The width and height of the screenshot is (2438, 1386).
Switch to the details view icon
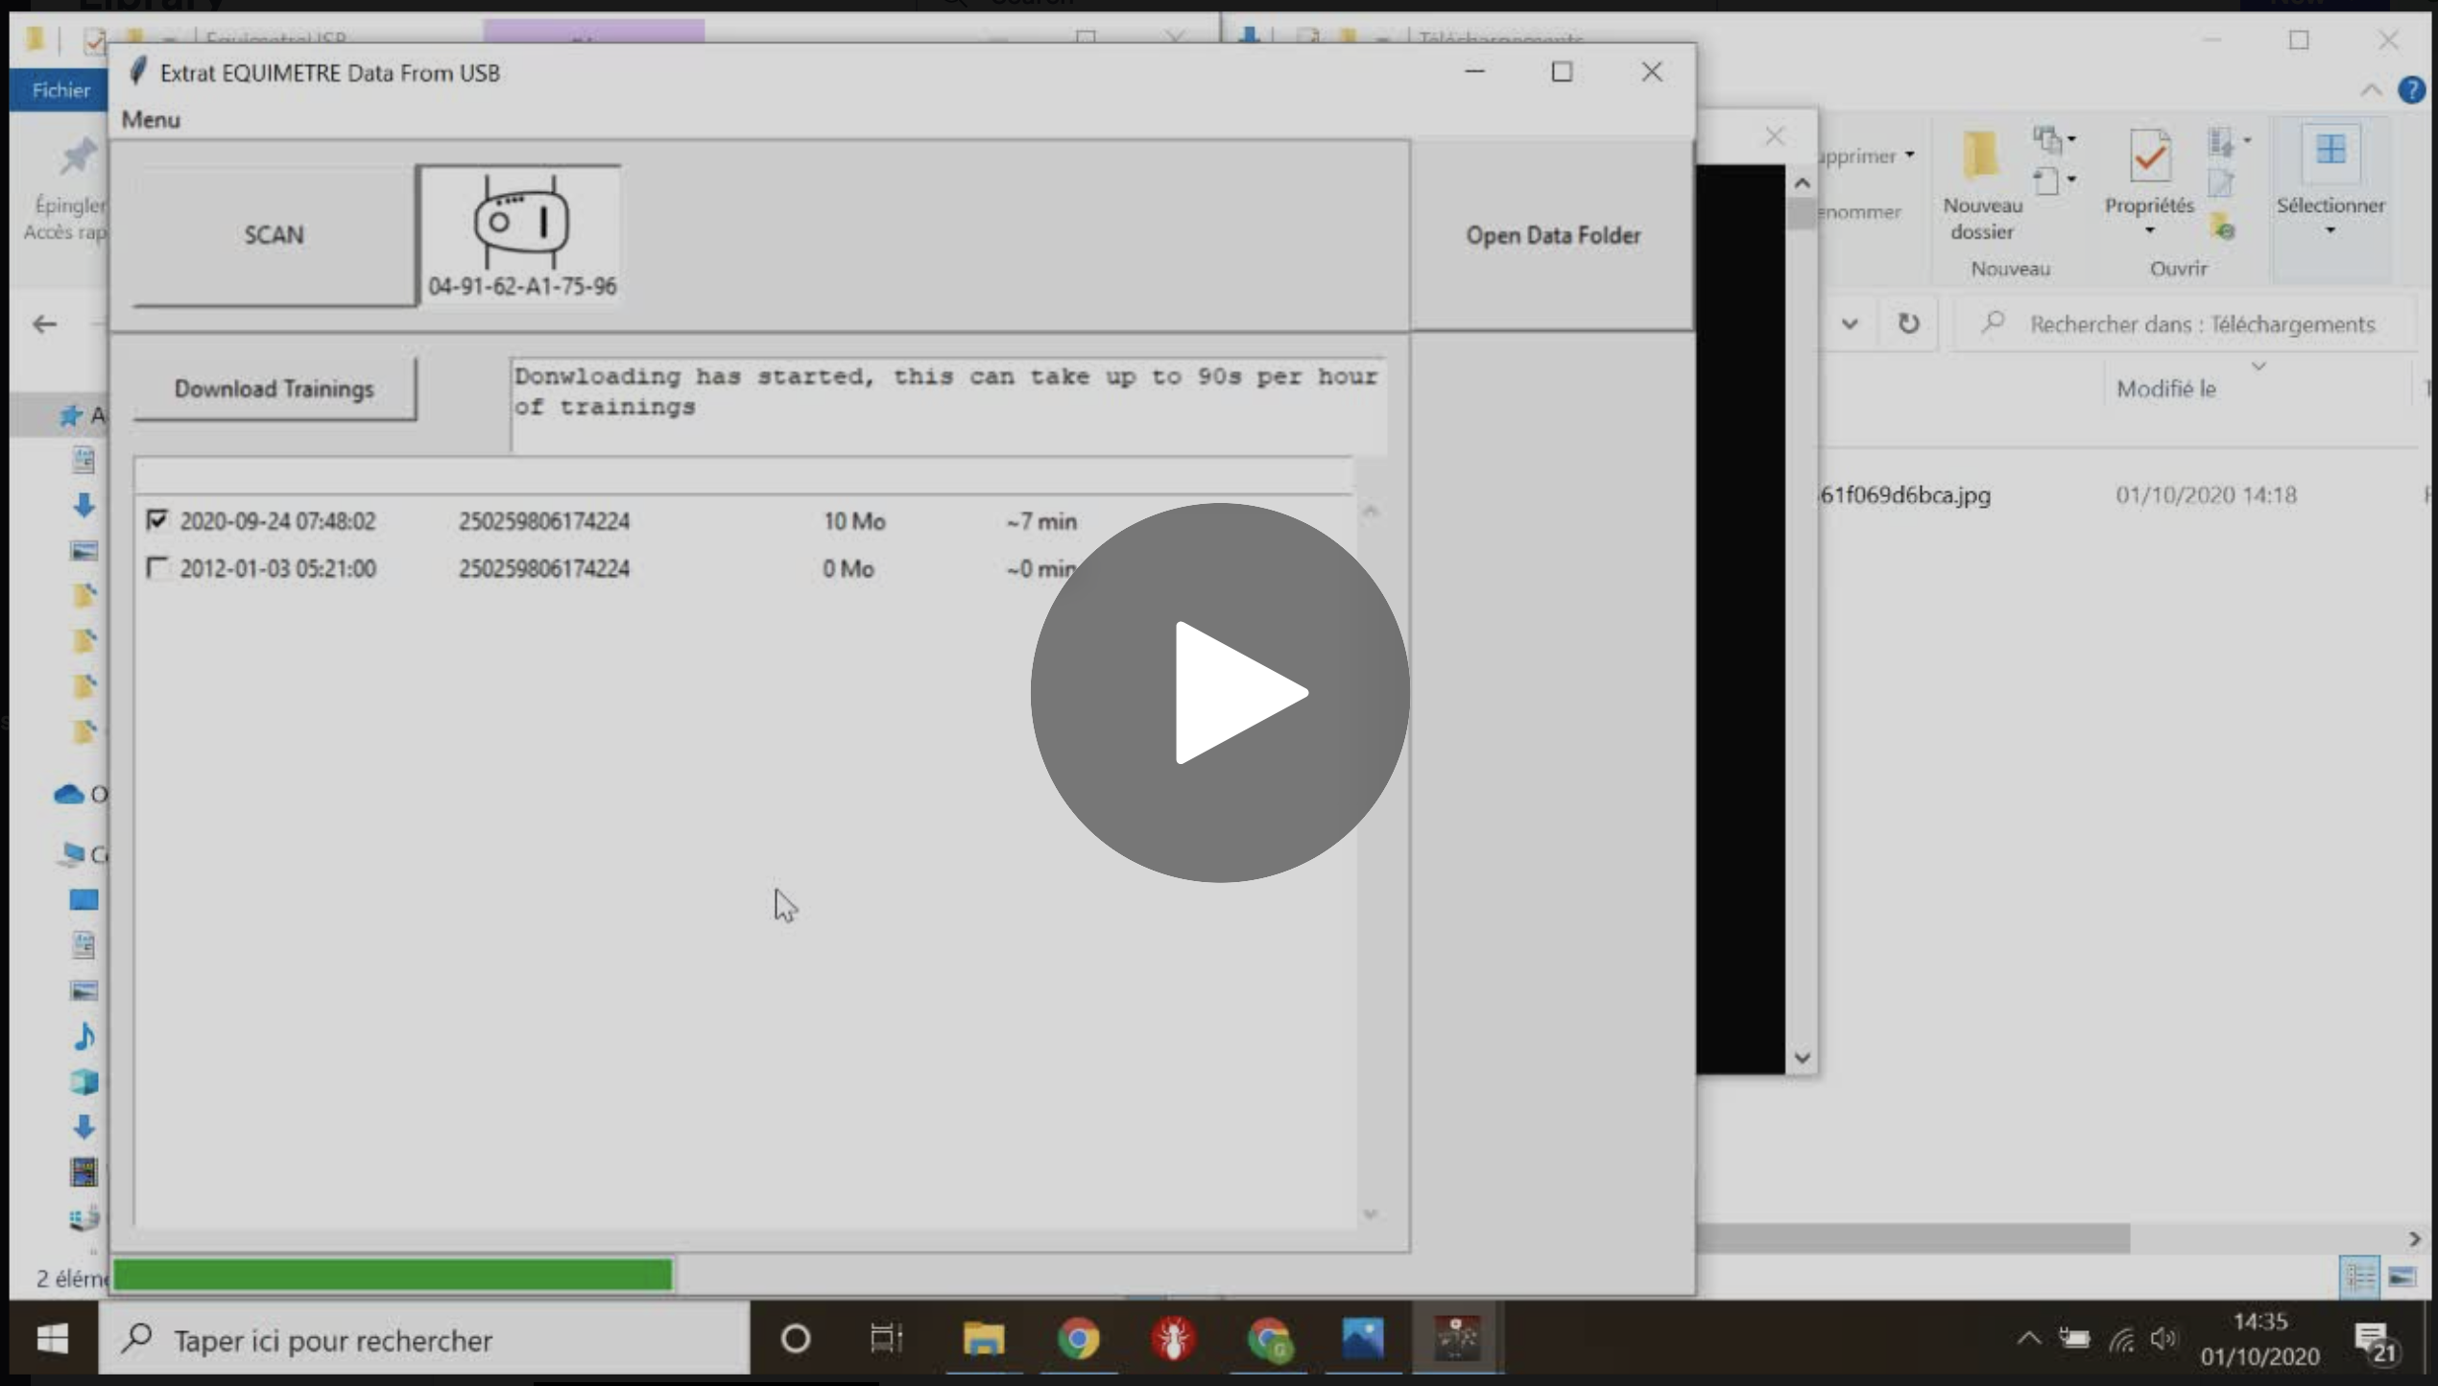(2359, 1277)
